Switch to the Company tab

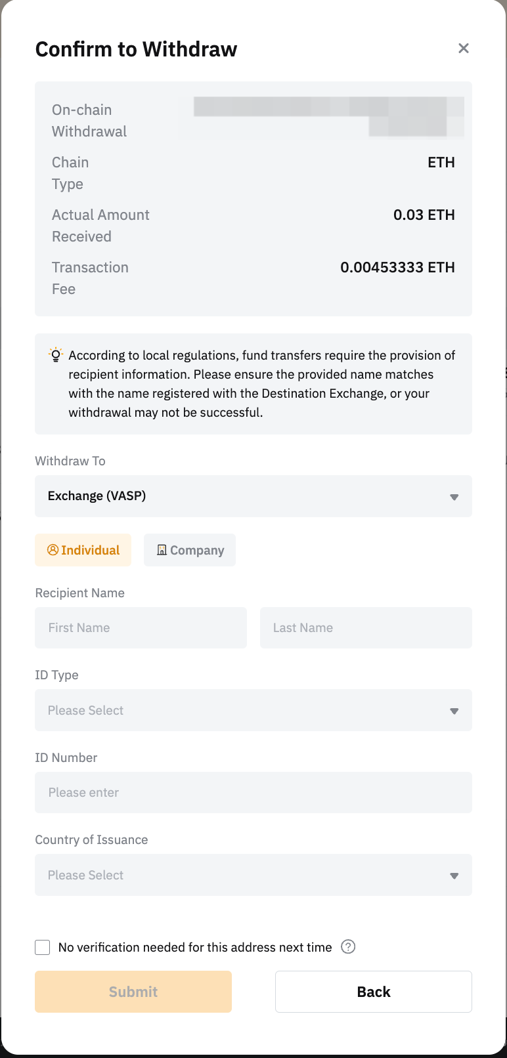[x=190, y=550]
